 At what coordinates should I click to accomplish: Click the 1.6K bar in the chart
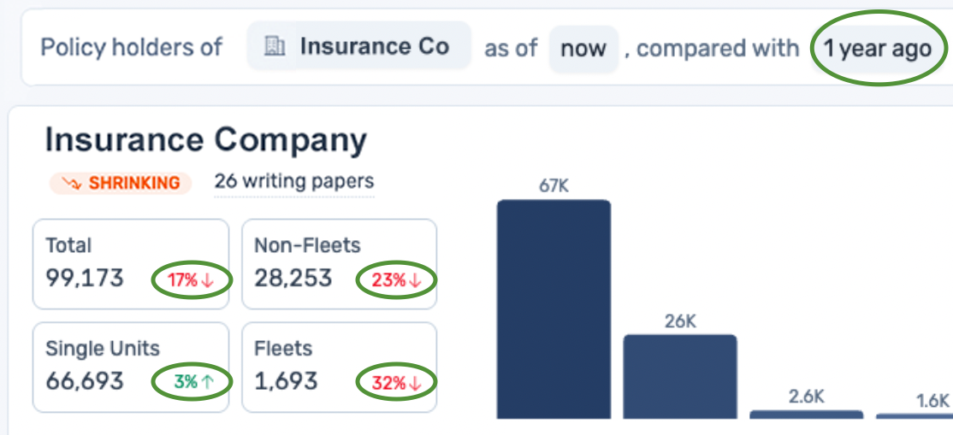coord(915,416)
